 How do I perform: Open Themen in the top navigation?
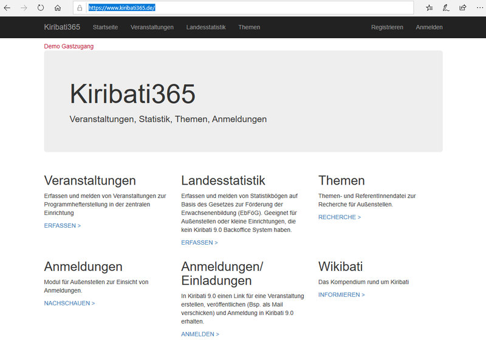249,27
